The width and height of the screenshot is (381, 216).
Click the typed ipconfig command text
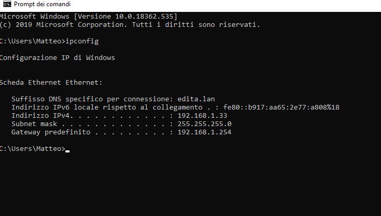pos(82,41)
